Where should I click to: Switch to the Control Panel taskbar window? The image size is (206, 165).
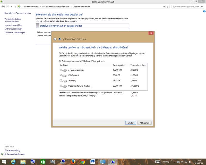[x=103, y=162]
